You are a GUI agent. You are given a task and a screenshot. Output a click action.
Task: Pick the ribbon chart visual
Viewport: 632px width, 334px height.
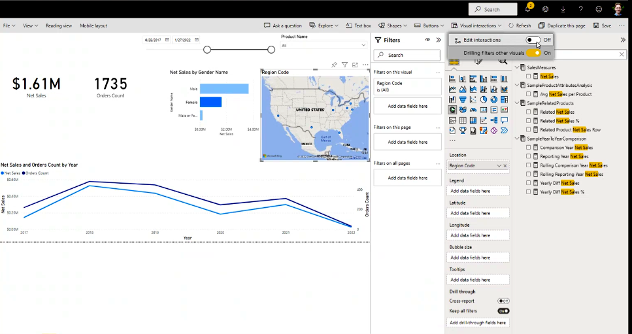pyautogui.click(x=505, y=89)
